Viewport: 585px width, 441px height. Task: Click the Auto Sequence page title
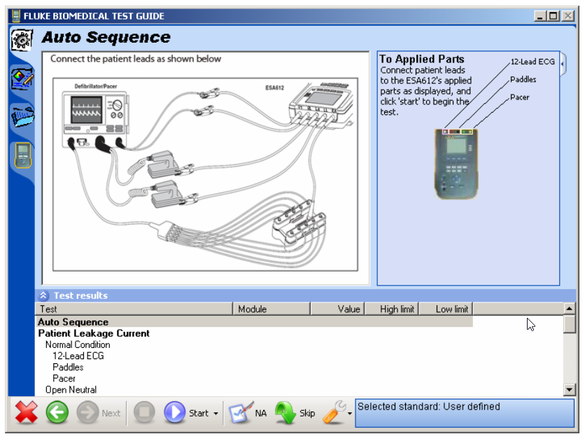106,37
